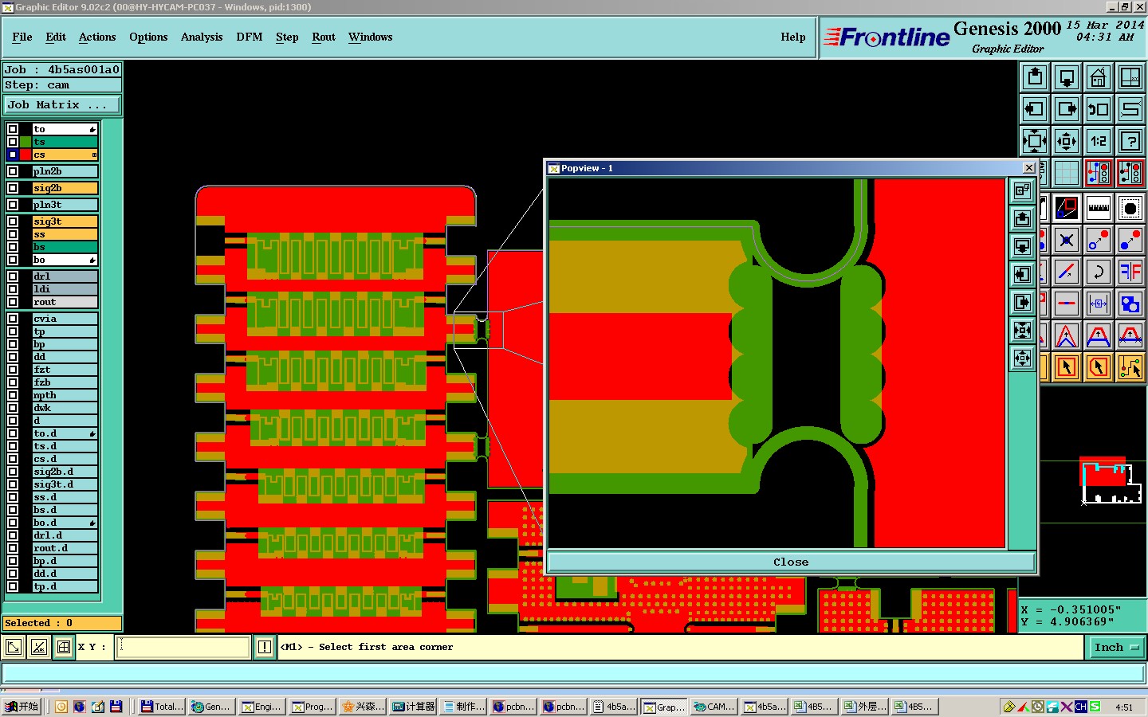
Task: Click the 1:2 scale icon
Action: click(1099, 141)
